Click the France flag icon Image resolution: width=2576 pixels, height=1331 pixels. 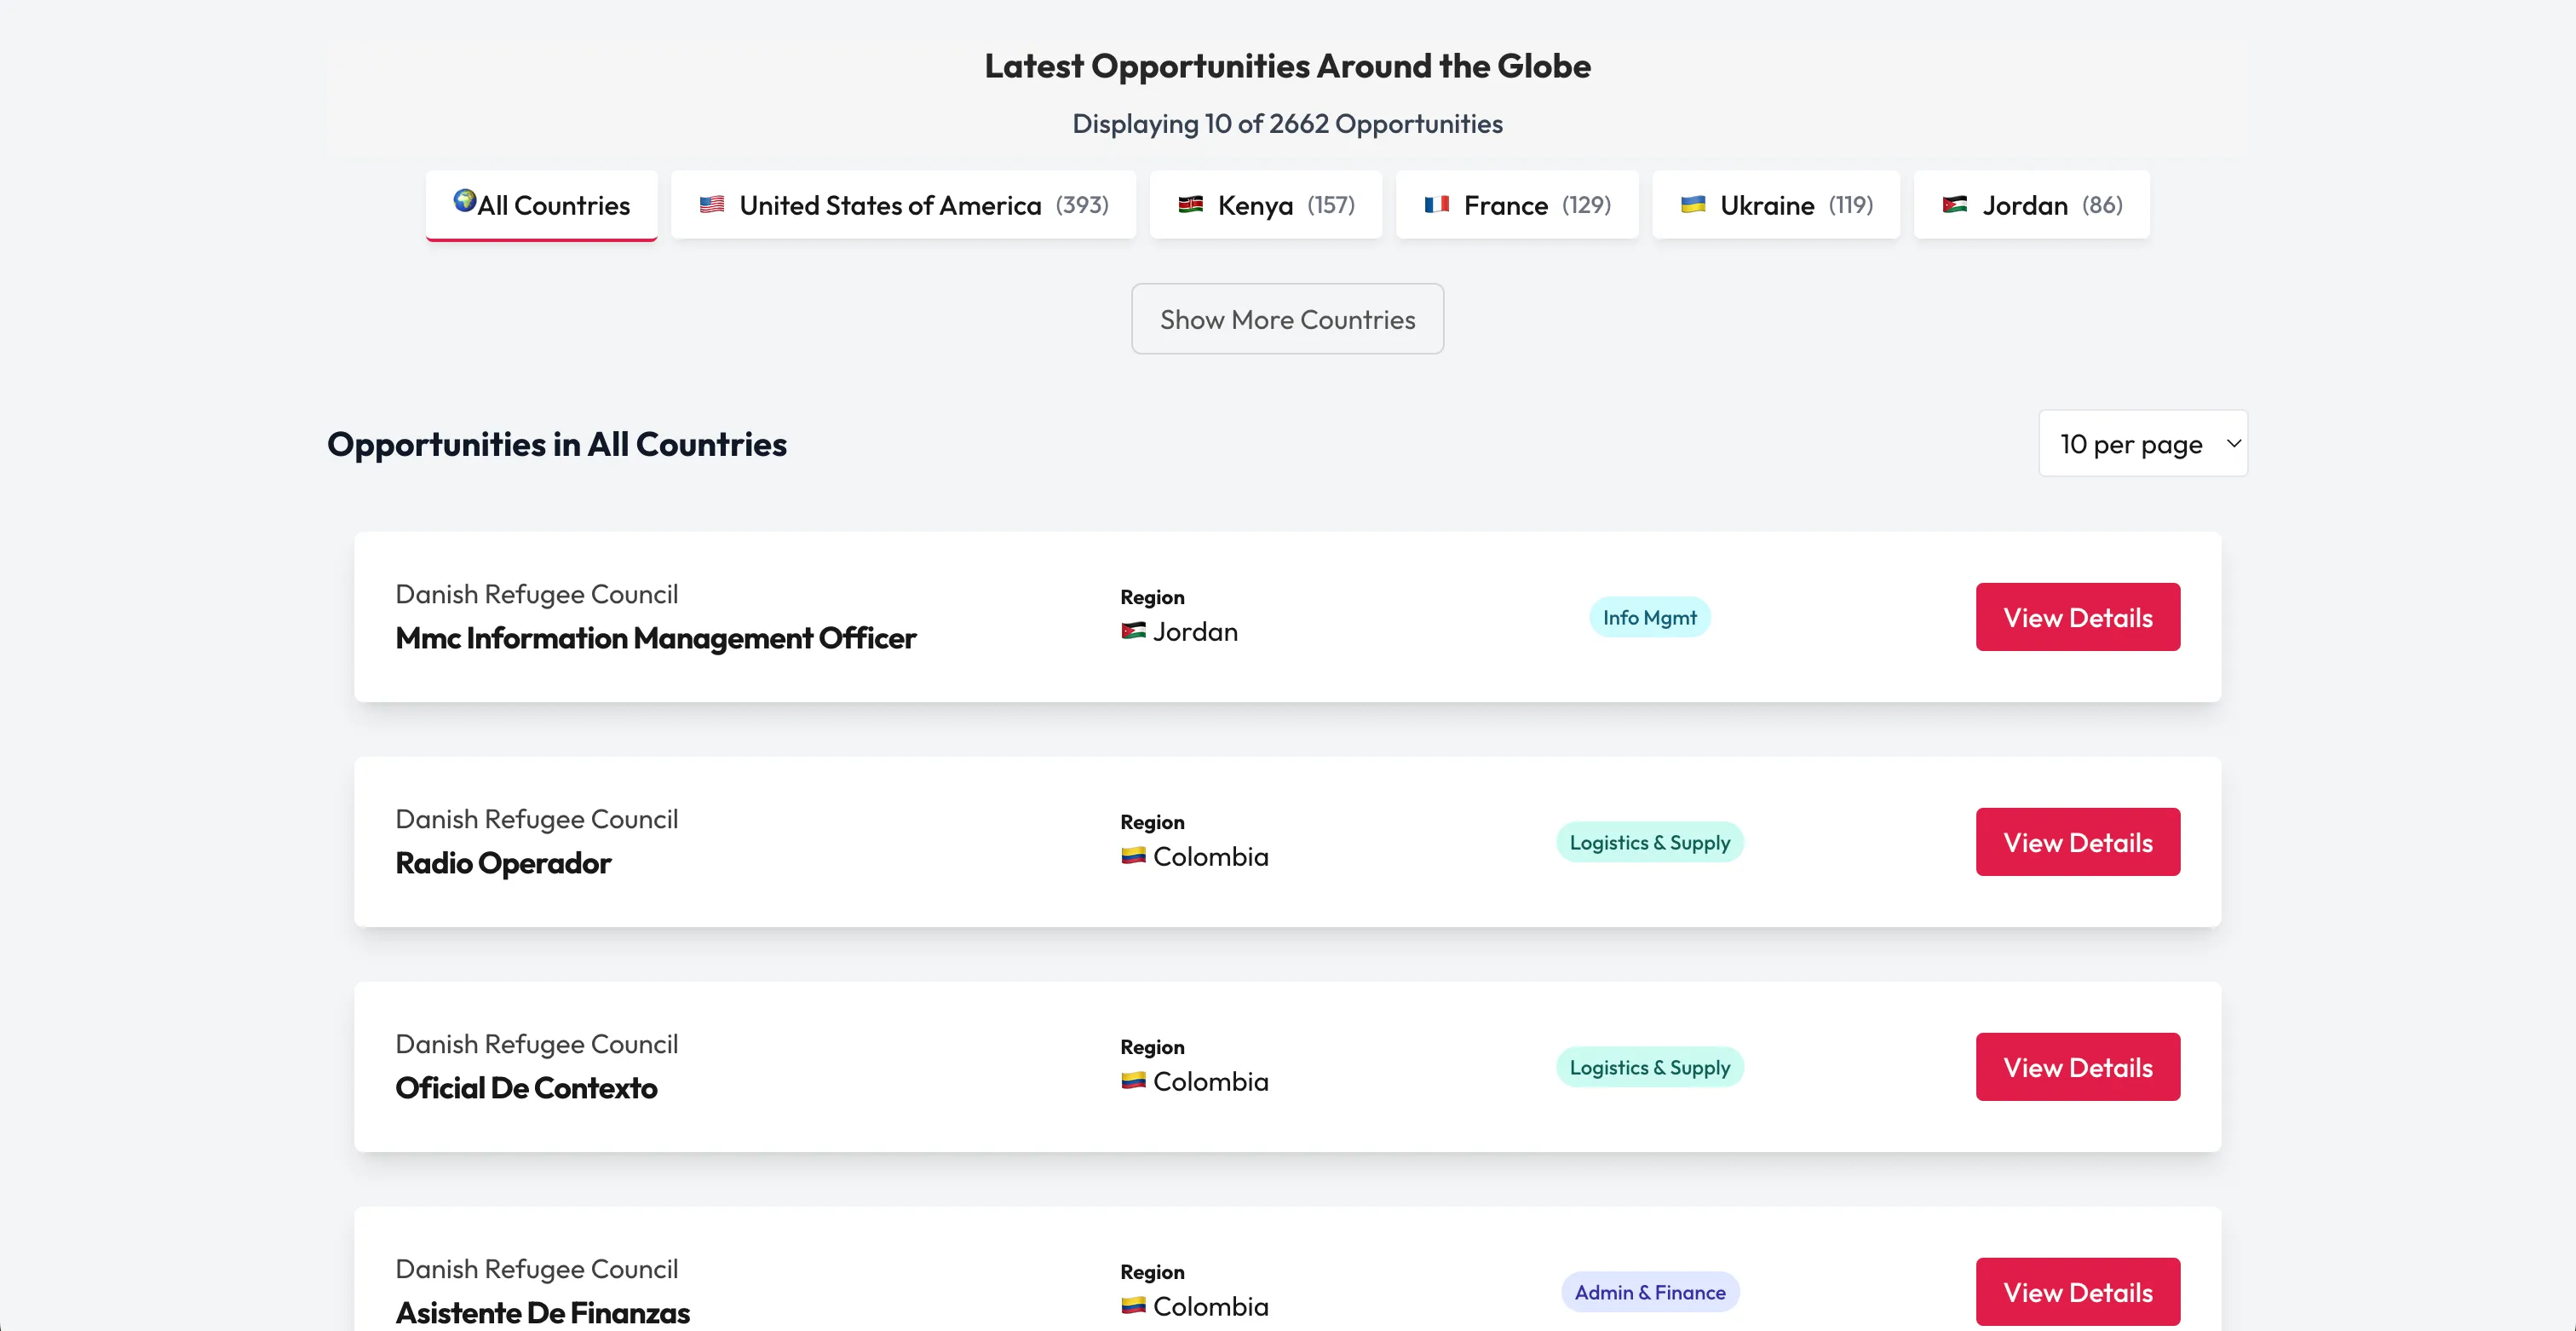point(1436,205)
